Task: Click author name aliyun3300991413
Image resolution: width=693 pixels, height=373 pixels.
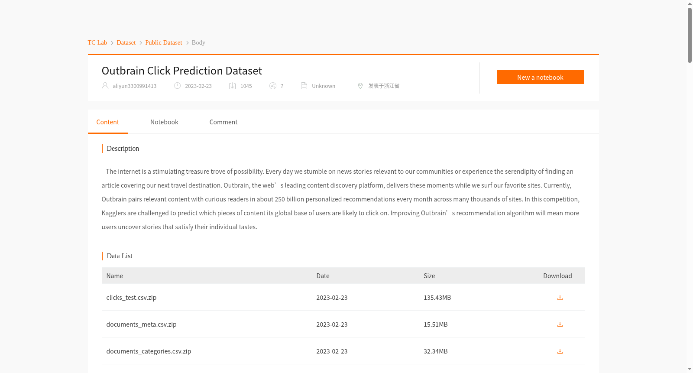Action: [135, 86]
